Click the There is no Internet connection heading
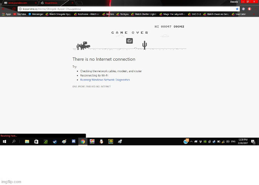259x185 pixels. (104, 59)
